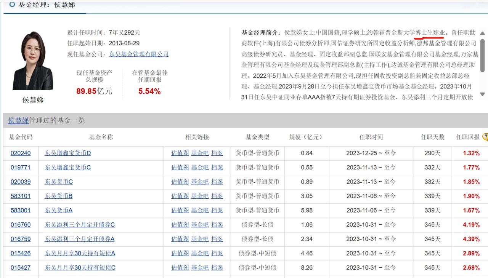
Task: Open 档案 for 东吴增鑫宝货币D
Action: coord(217,153)
